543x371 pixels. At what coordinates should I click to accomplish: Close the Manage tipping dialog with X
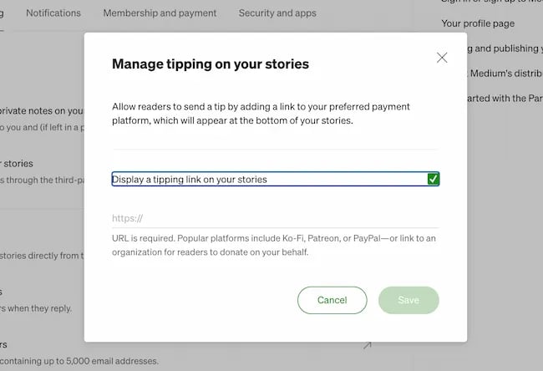pos(442,58)
